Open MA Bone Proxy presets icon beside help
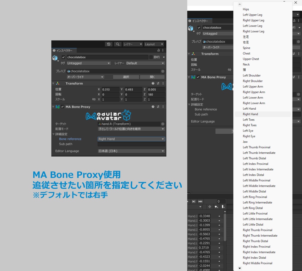Image resolution: width=302 pixels, height=271 pixels. click(158, 107)
